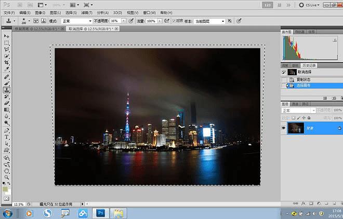Toggle Quick Mask mode
This screenshot has height=219, width=343.
[7, 199]
